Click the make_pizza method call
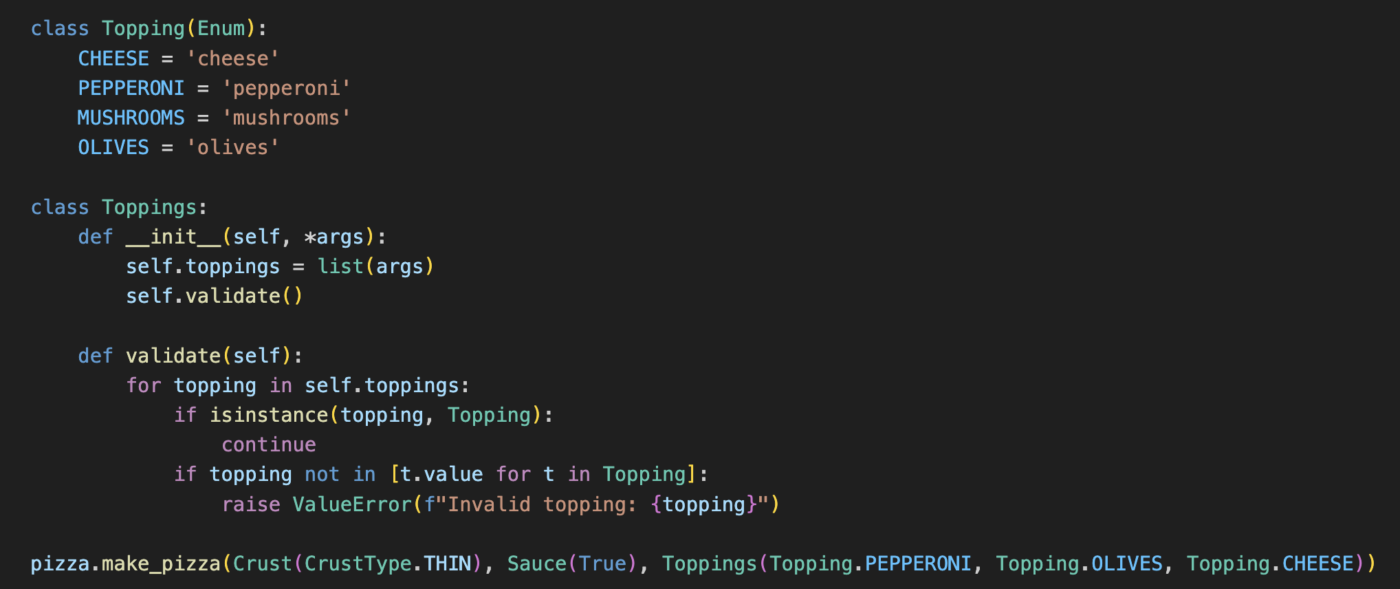This screenshot has width=1400, height=589. click(x=161, y=564)
